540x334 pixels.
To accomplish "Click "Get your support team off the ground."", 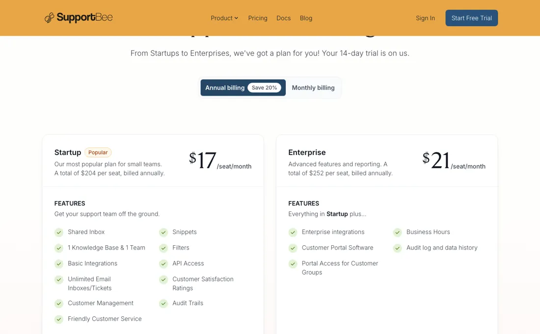I will pos(107,214).
